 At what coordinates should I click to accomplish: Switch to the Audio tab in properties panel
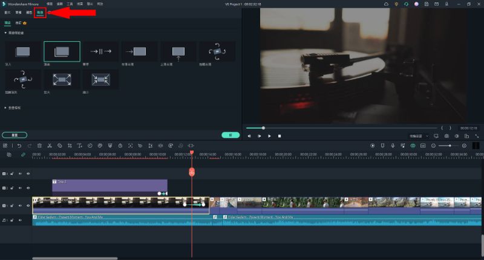(19, 13)
